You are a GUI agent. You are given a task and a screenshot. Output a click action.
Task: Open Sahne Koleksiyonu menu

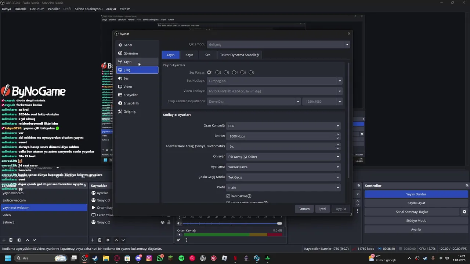[88, 9]
